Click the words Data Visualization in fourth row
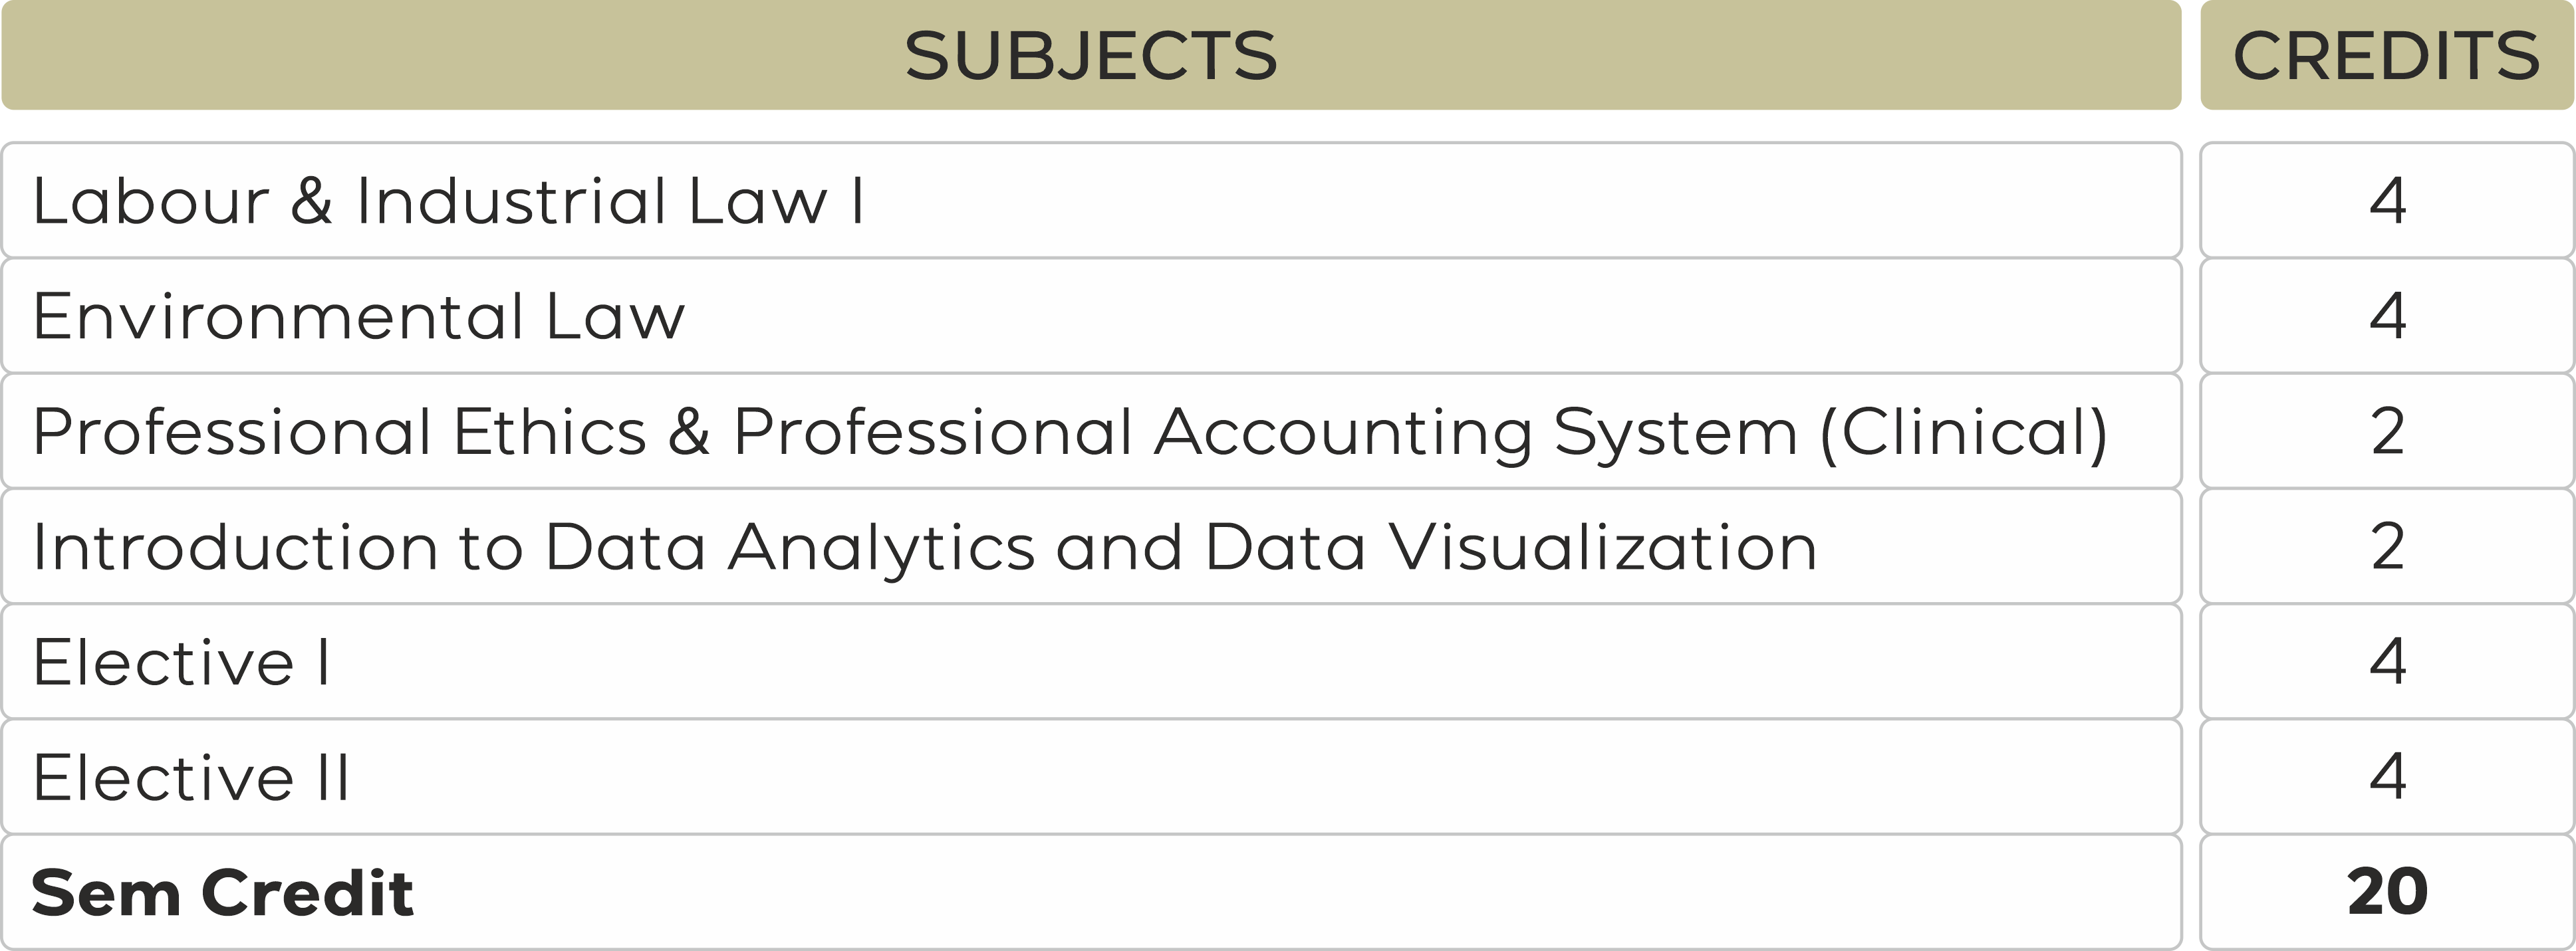 tap(1510, 548)
